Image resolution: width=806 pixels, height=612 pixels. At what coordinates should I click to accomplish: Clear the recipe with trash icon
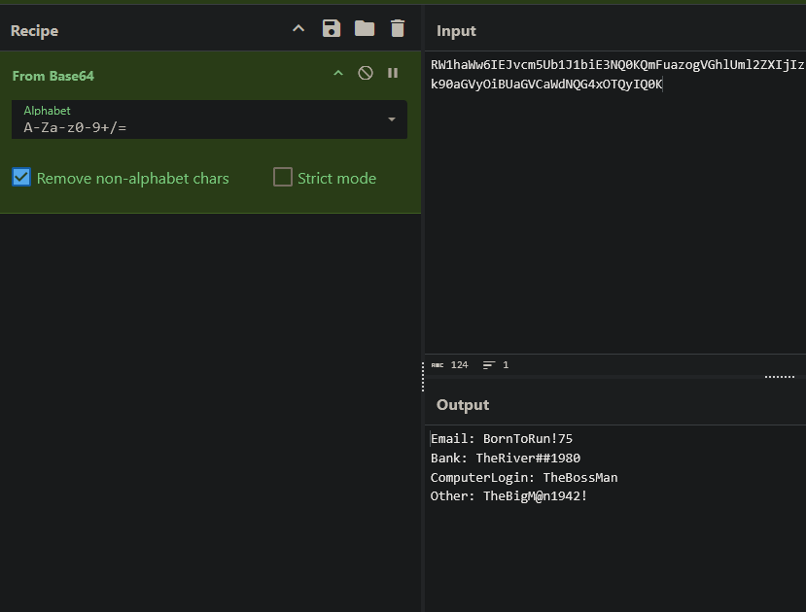click(397, 29)
